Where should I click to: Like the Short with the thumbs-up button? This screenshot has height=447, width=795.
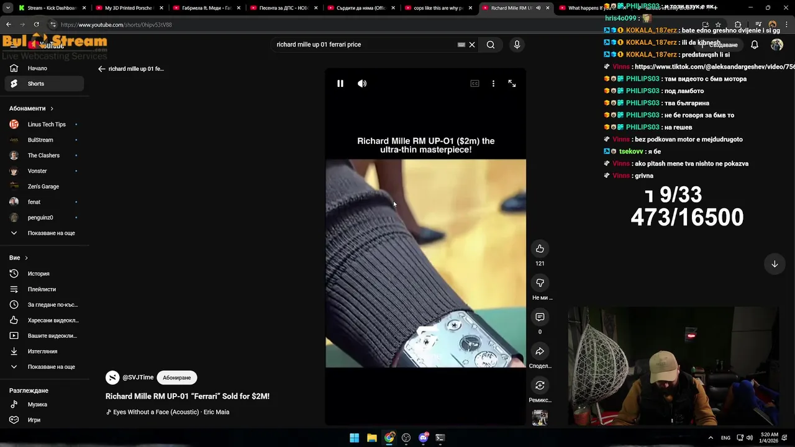pyautogui.click(x=540, y=249)
